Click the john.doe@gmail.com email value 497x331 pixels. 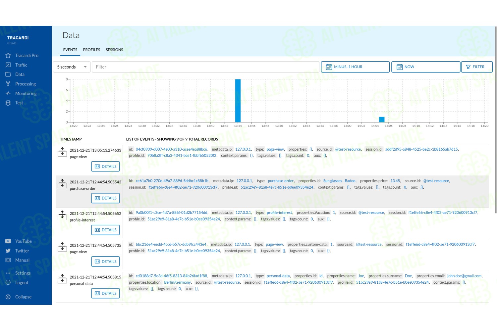click(465, 276)
